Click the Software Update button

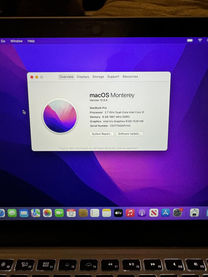pyautogui.click(x=129, y=134)
